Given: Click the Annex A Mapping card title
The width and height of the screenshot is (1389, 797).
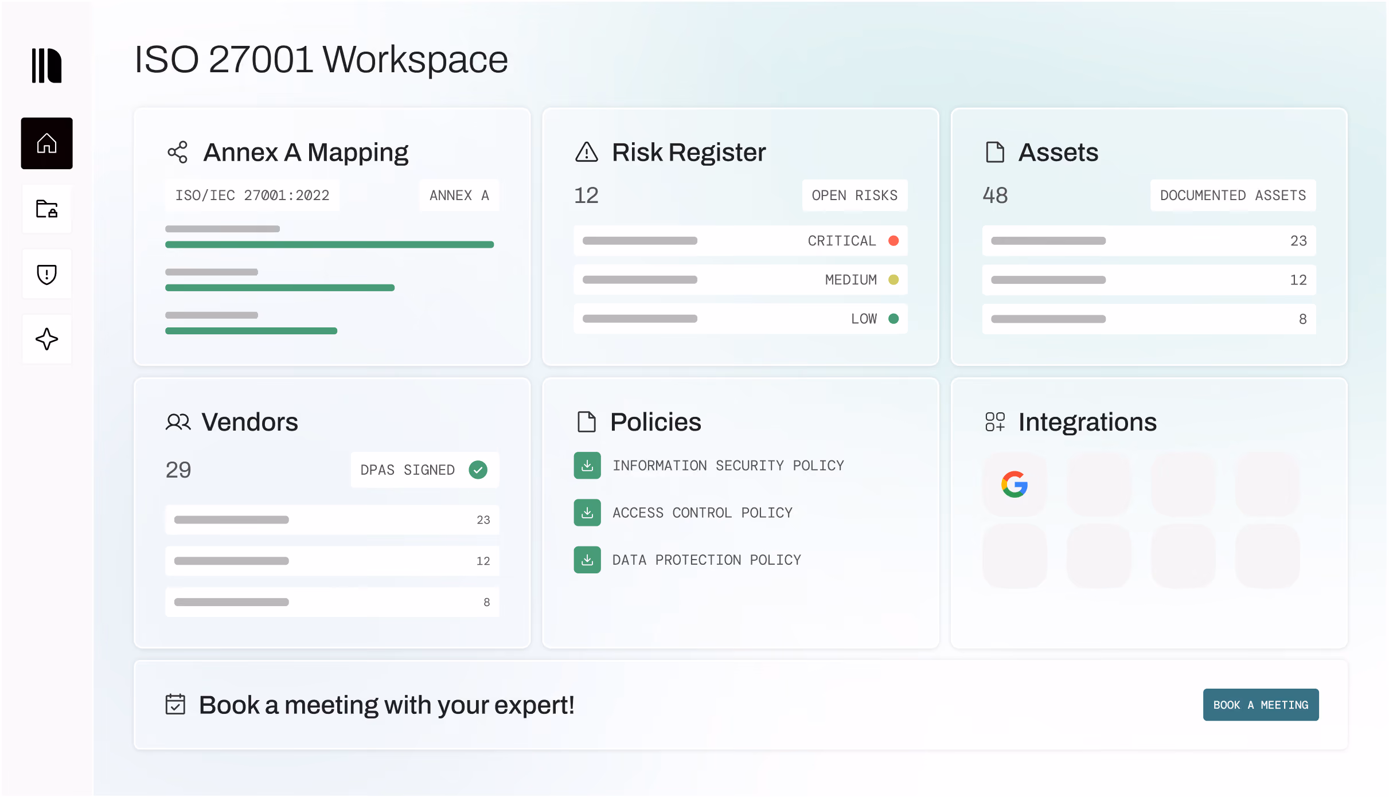Looking at the screenshot, I should coord(306,153).
